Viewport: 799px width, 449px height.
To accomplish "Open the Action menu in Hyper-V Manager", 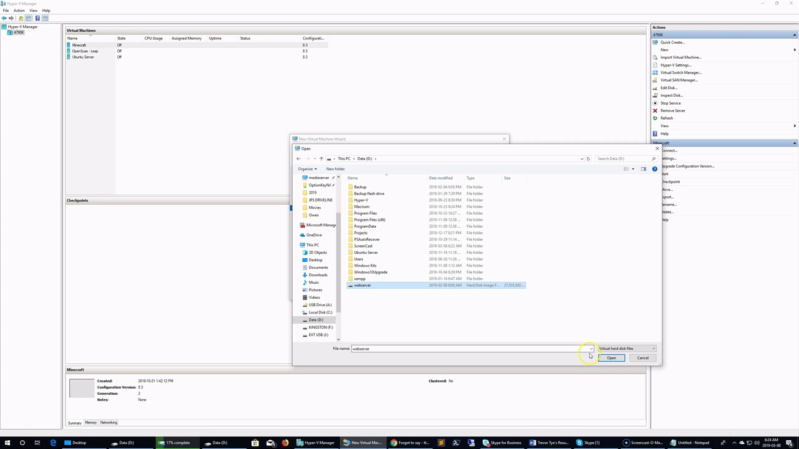I will pos(19,11).
